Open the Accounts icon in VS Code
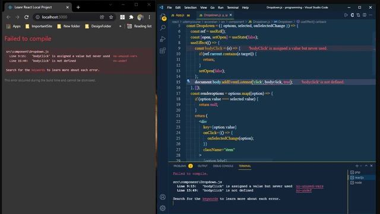Image resolution: width=380 pixels, height=214 pixels. (x=163, y=197)
